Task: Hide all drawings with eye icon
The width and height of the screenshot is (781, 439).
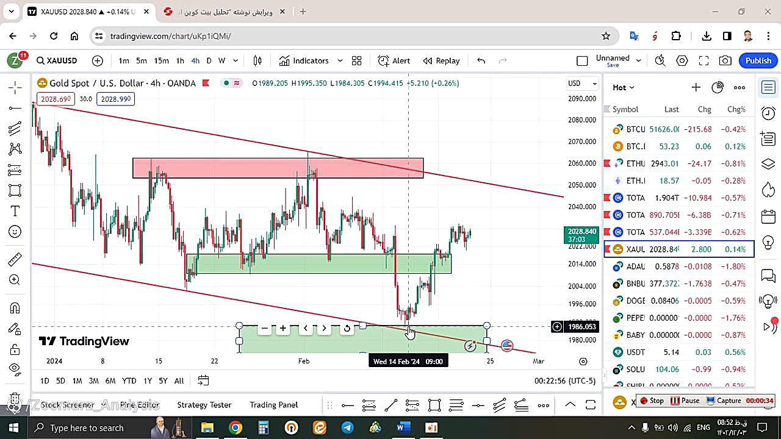Action: tap(15, 369)
